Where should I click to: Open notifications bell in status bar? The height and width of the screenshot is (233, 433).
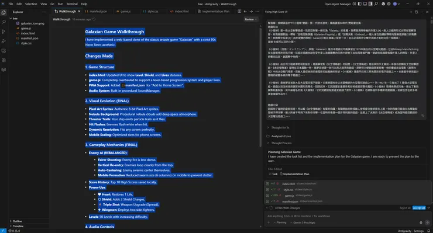(428, 231)
